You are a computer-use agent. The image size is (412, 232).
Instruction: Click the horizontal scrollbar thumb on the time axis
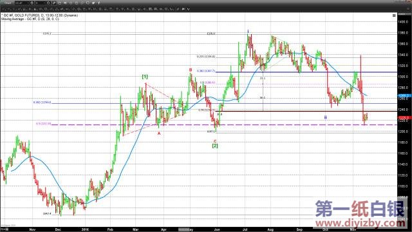[x=184, y=229]
